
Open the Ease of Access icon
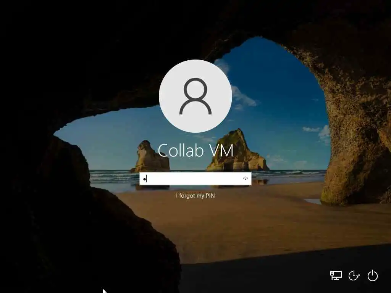click(x=354, y=275)
